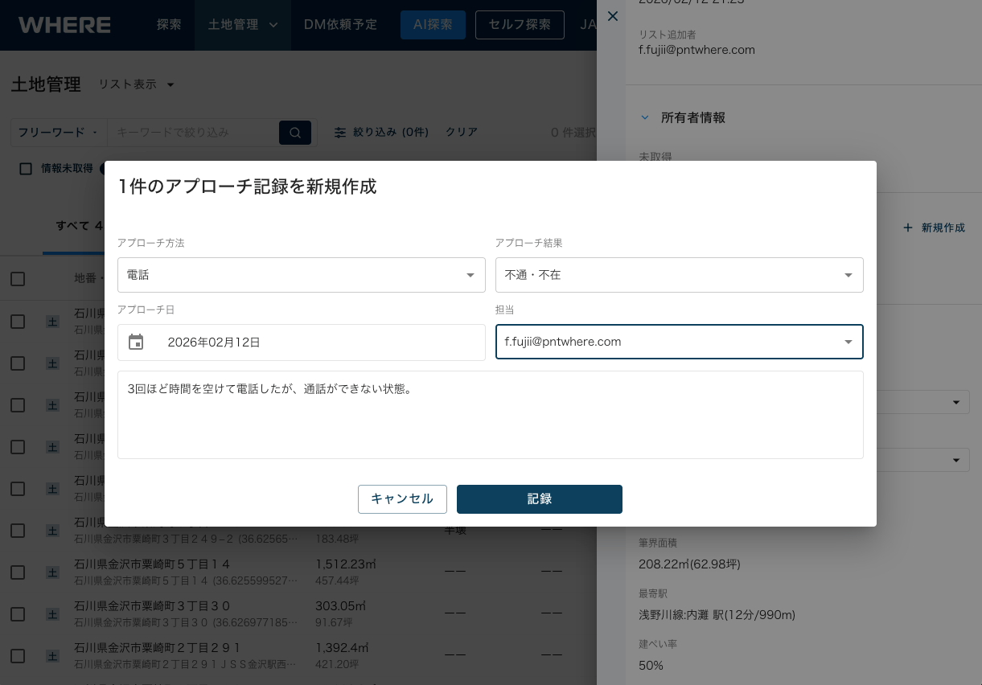Click the 記録 button to save
The width and height of the screenshot is (982, 685).
pos(539,499)
